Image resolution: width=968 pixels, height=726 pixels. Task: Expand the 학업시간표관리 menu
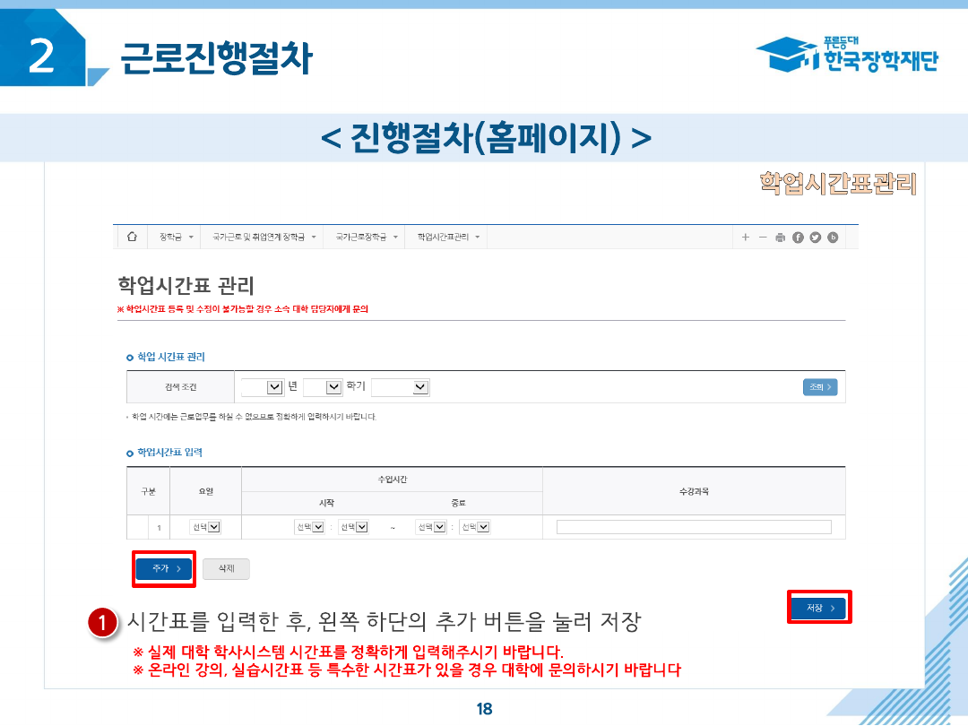click(446, 237)
